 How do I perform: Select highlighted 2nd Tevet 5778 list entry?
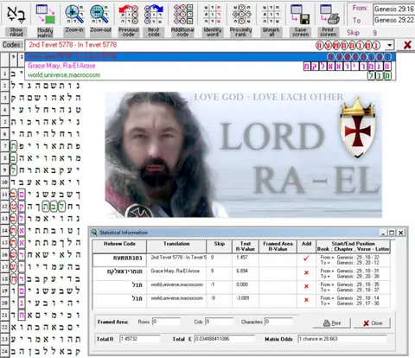tap(210, 56)
